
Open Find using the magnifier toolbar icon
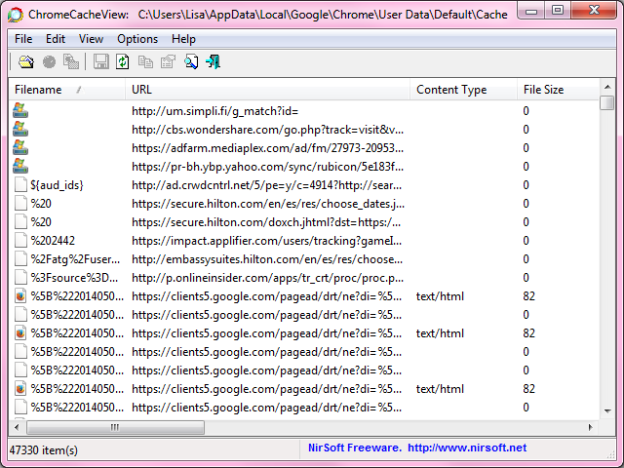point(191,62)
